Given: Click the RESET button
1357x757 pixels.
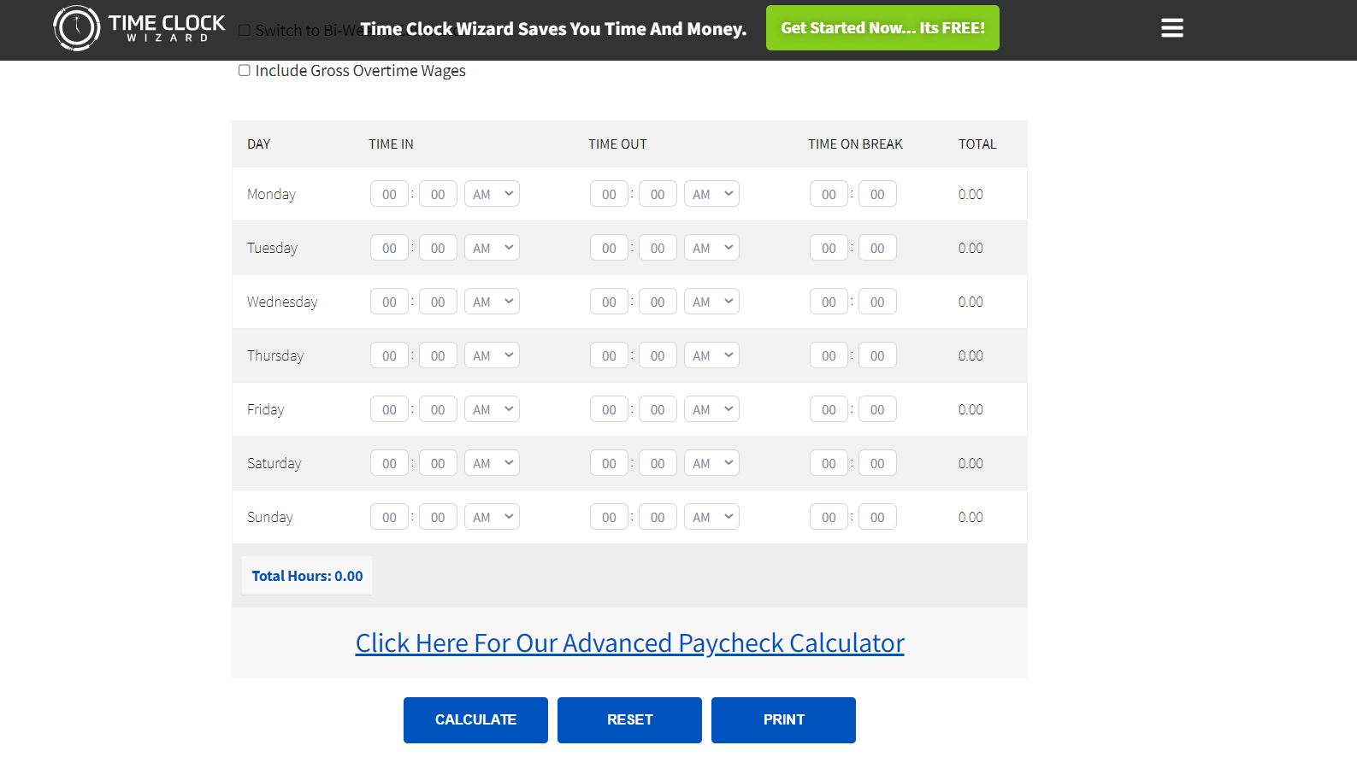Looking at the screenshot, I should [x=629, y=720].
